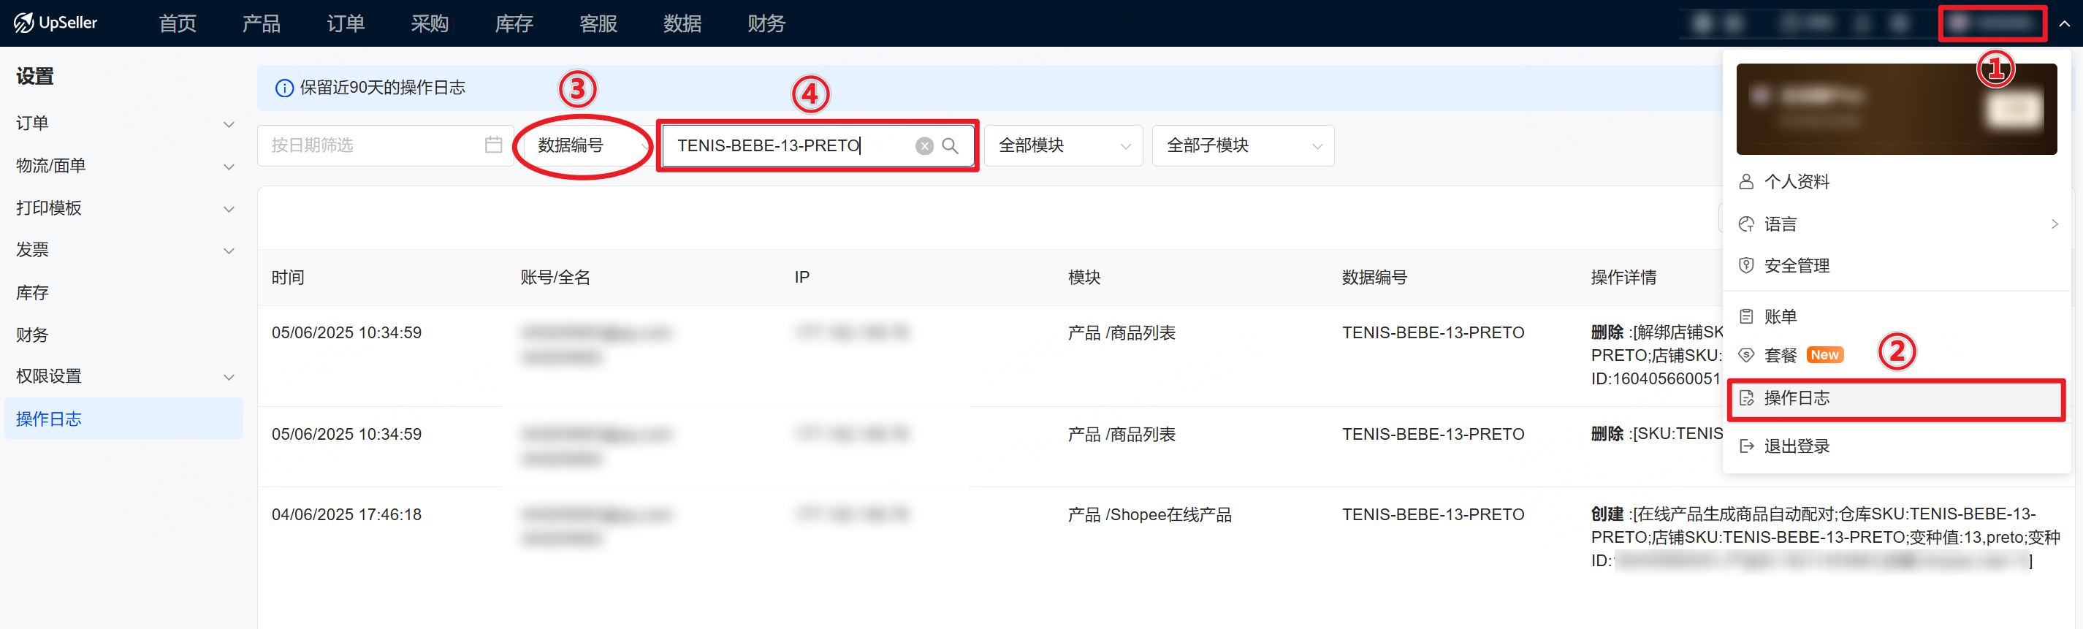
Task: Expand 打印模板 settings section
Action: 123,207
